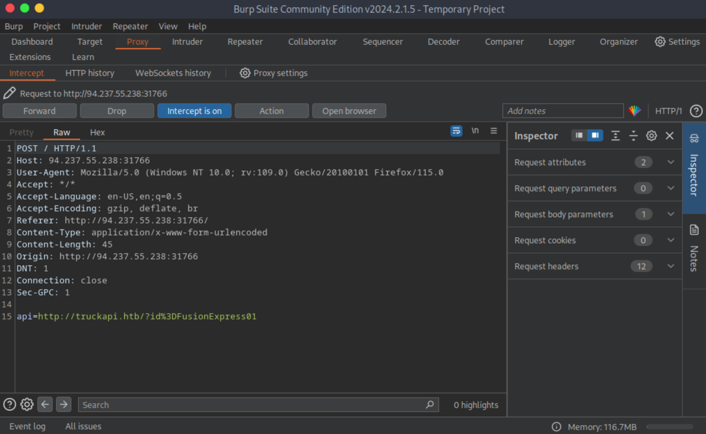The image size is (706, 434).
Task: Click the help icon beside HTTP/1
Action: point(696,111)
